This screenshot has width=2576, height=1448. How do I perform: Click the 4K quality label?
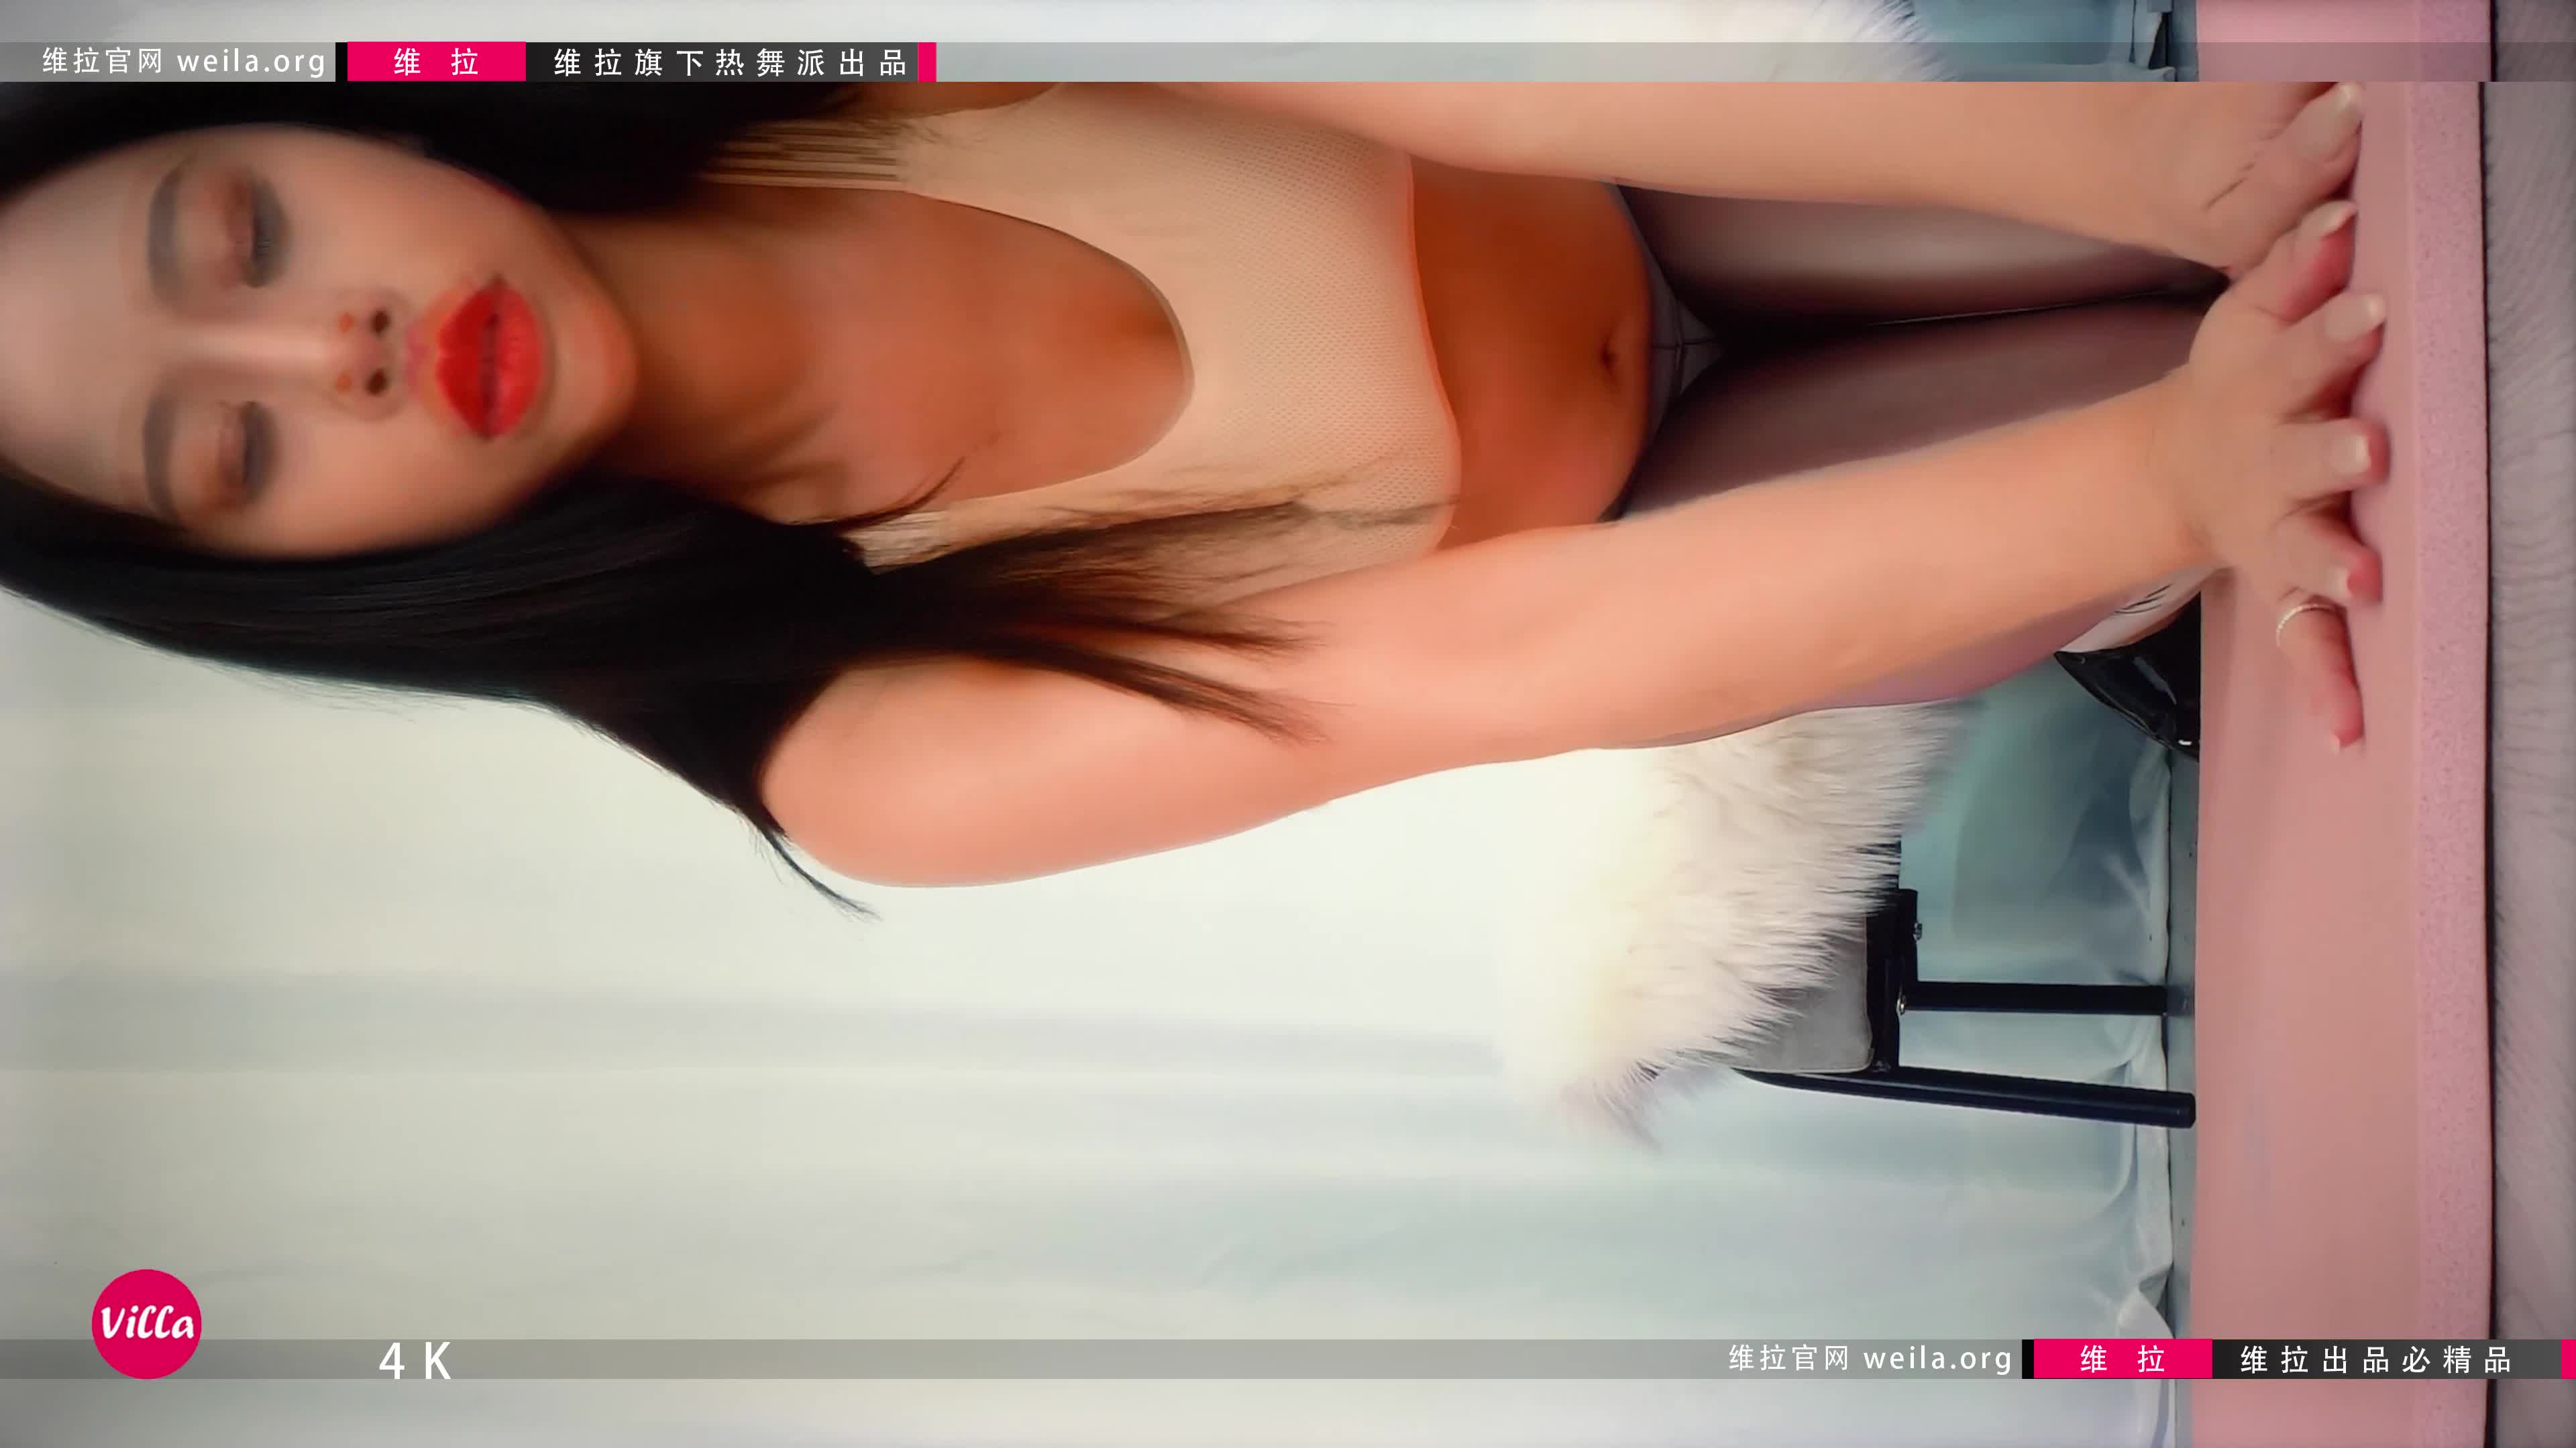click(x=415, y=1360)
